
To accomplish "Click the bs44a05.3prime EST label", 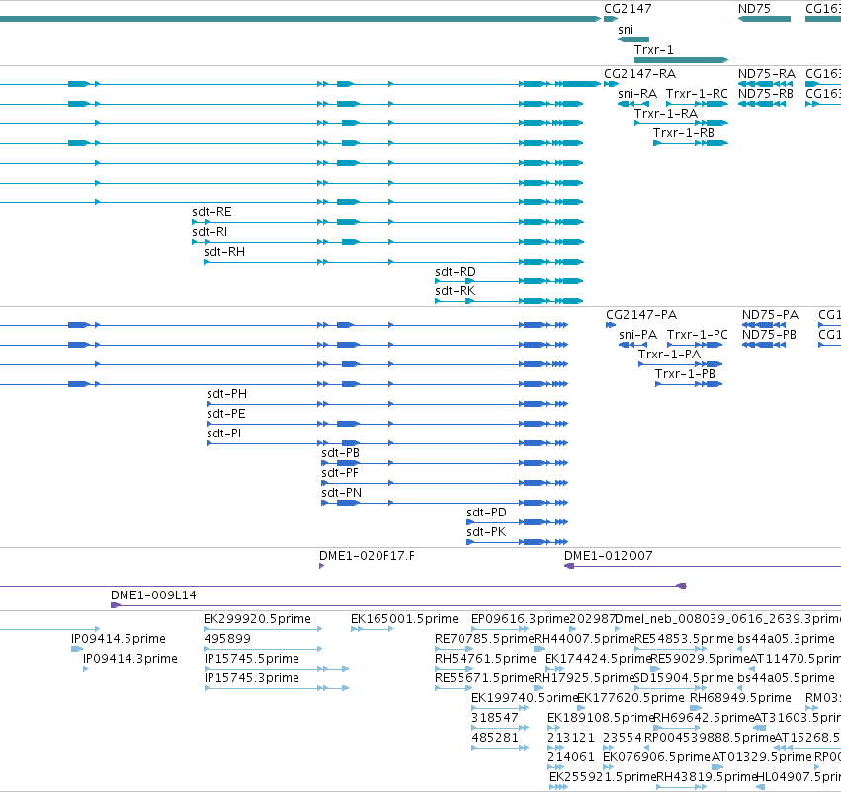I will (x=787, y=639).
